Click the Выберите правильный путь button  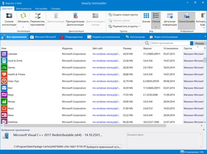(104, 147)
